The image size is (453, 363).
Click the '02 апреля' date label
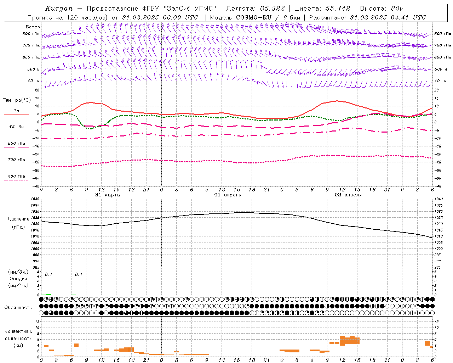(x=348, y=195)
